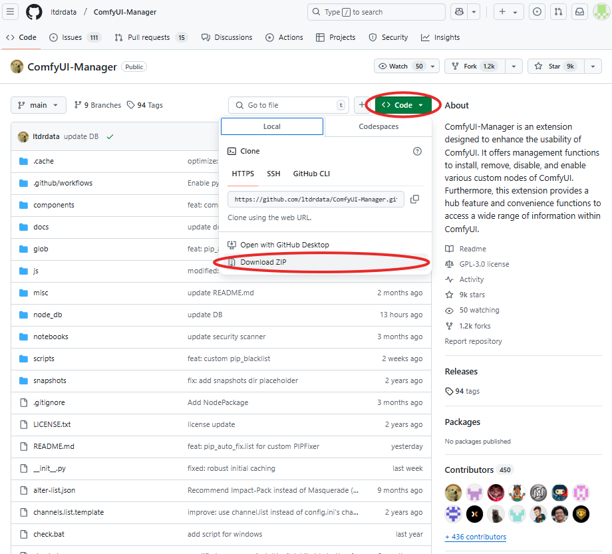View the 94 Tags link

(145, 105)
